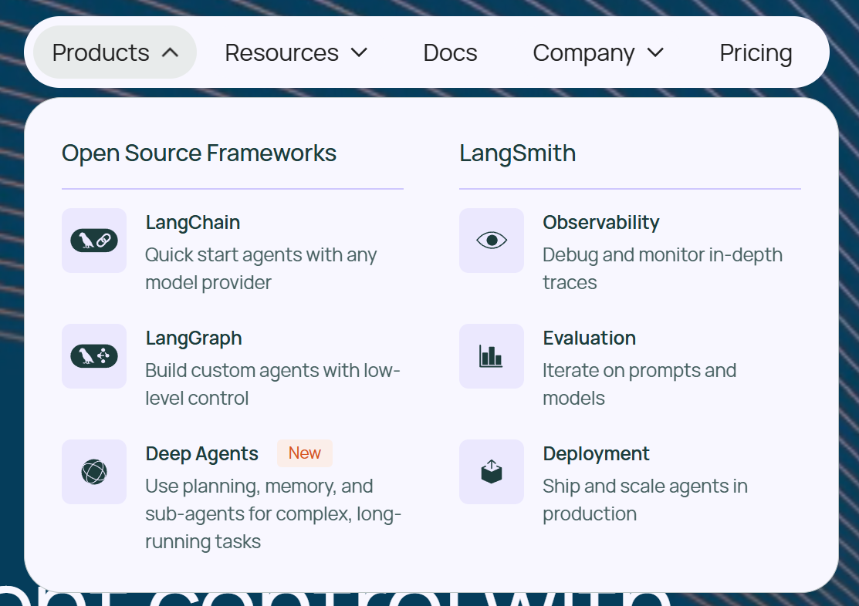This screenshot has width=859, height=606.
Task: Select Pricing in the navigation bar
Action: (x=756, y=52)
